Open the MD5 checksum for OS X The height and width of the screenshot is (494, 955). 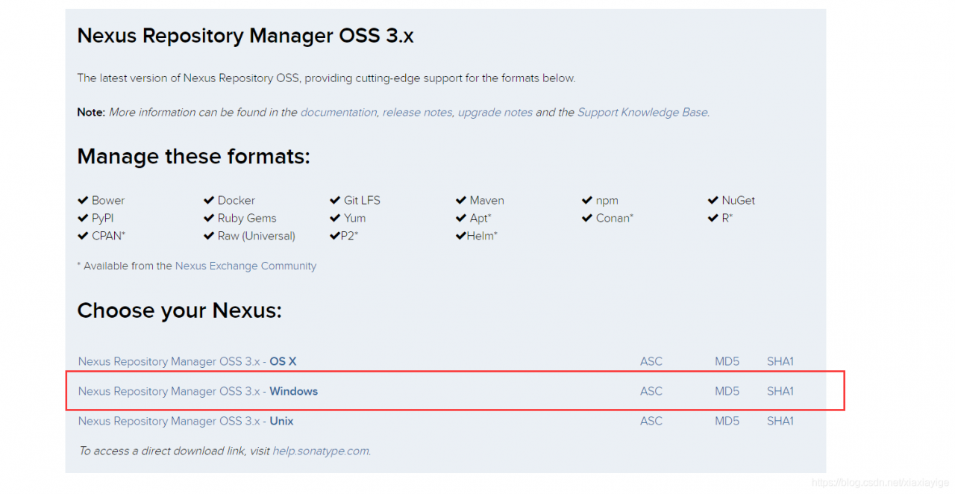[x=727, y=361]
